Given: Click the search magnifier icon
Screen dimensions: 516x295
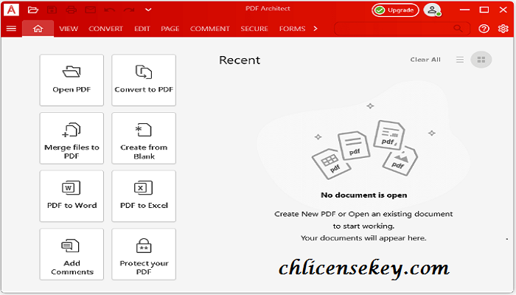Looking at the screenshot, I should (x=458, y=29).
